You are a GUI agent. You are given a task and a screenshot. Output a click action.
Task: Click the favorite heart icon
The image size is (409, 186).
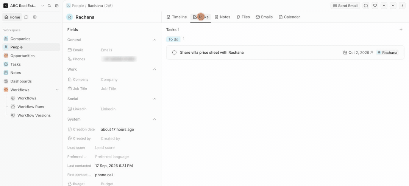point(375,5)
